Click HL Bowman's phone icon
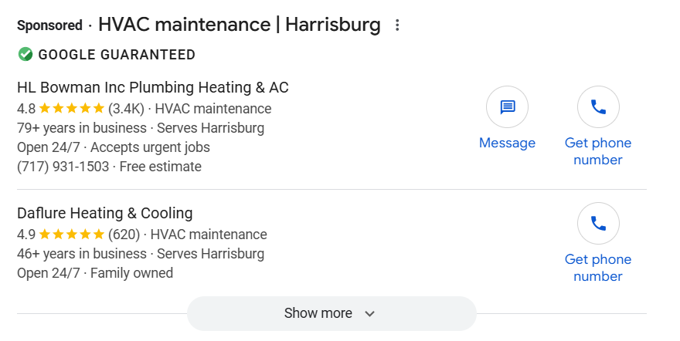This screenshot has width=680, height=341. pos(598,107)
